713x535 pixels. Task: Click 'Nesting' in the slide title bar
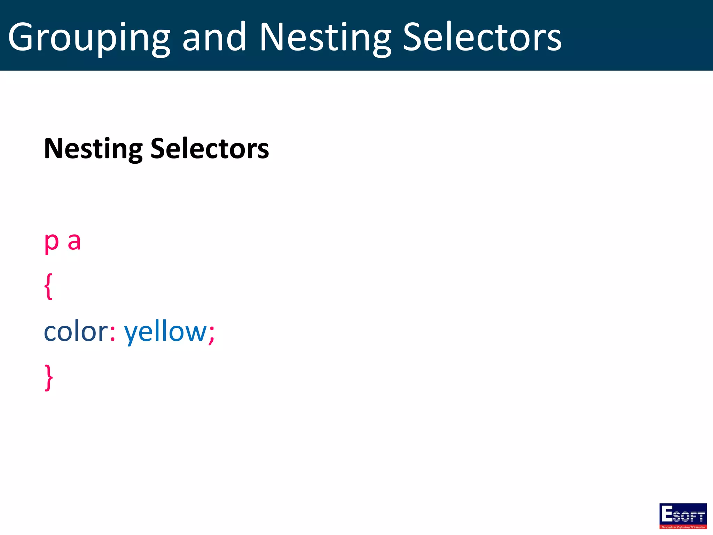(x=326, y=38)
